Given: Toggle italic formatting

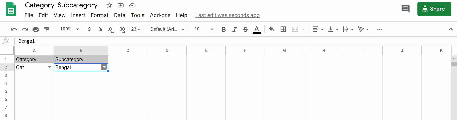Looking at the screenshot, I should coord(235,29).
